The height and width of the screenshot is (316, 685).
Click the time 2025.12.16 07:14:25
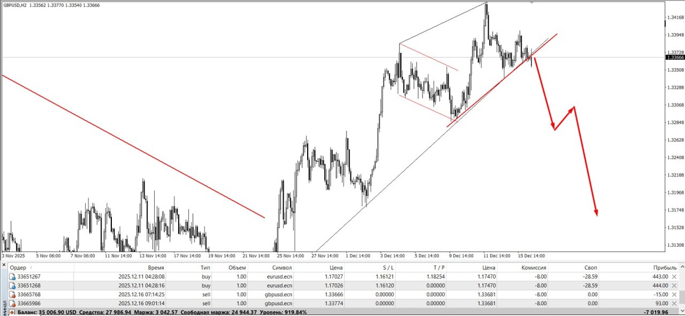pyautogui.click(x=141, y=294)
